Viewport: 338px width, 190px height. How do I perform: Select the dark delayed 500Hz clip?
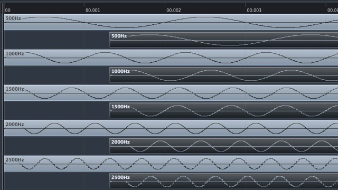224,40
